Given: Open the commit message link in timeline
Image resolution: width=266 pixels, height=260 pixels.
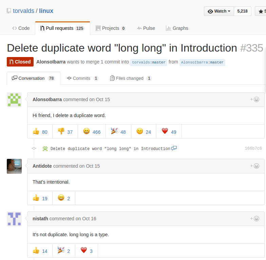Looking at the screenshot, I should coord(110,149).
